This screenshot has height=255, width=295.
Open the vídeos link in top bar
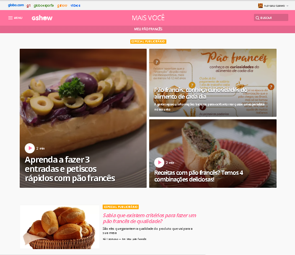pyautogui.click(x=75, y=5)
